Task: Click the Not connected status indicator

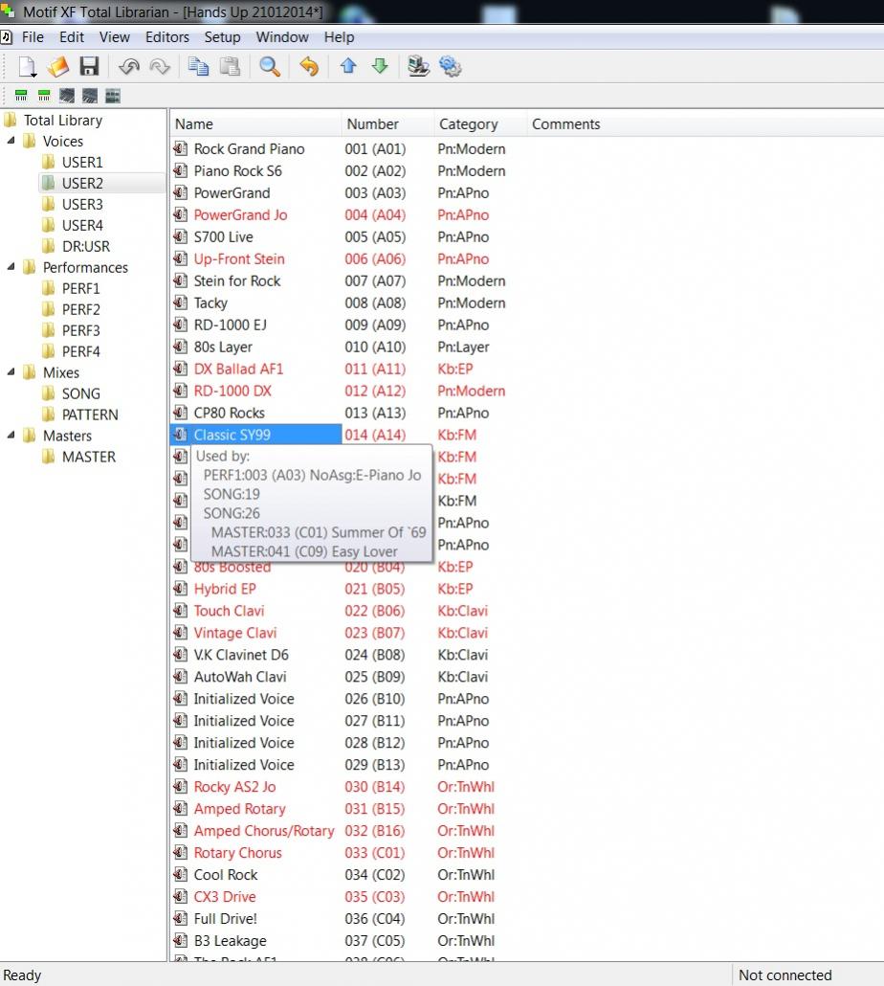Action: [x=785, y=975]
